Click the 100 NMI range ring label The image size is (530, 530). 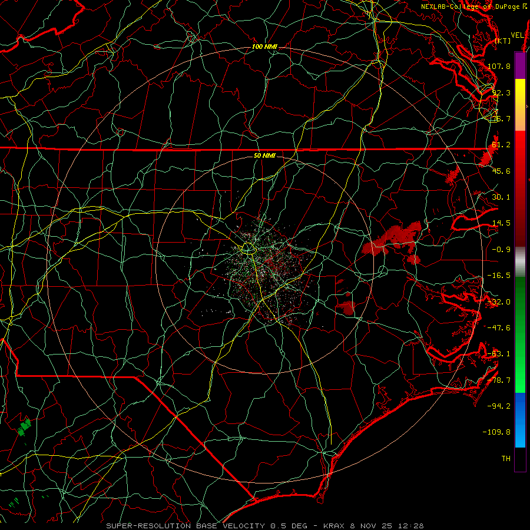pyautogui.click(x=264, y=47)
